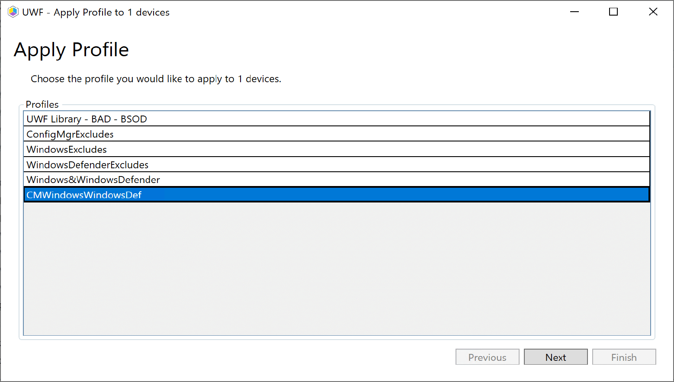Select the Windows&WindowsDefender profile

click(93, 180)
